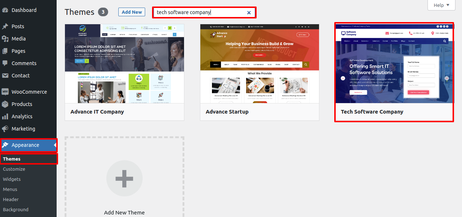This screenshot has width=462, height=217.
Task: Click the Products box icon
Action: pyautogui.click(x=5, y=104)
